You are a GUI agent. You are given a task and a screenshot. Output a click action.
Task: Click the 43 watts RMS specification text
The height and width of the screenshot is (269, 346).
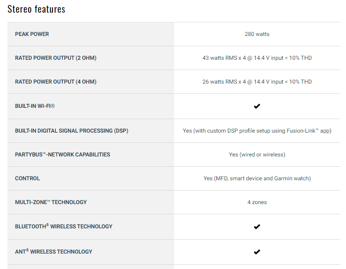tap(257, 58)
